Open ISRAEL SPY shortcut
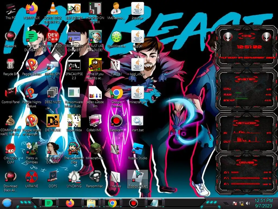The height and width of the screenshot is (209, 278). (x=53, y=67)
